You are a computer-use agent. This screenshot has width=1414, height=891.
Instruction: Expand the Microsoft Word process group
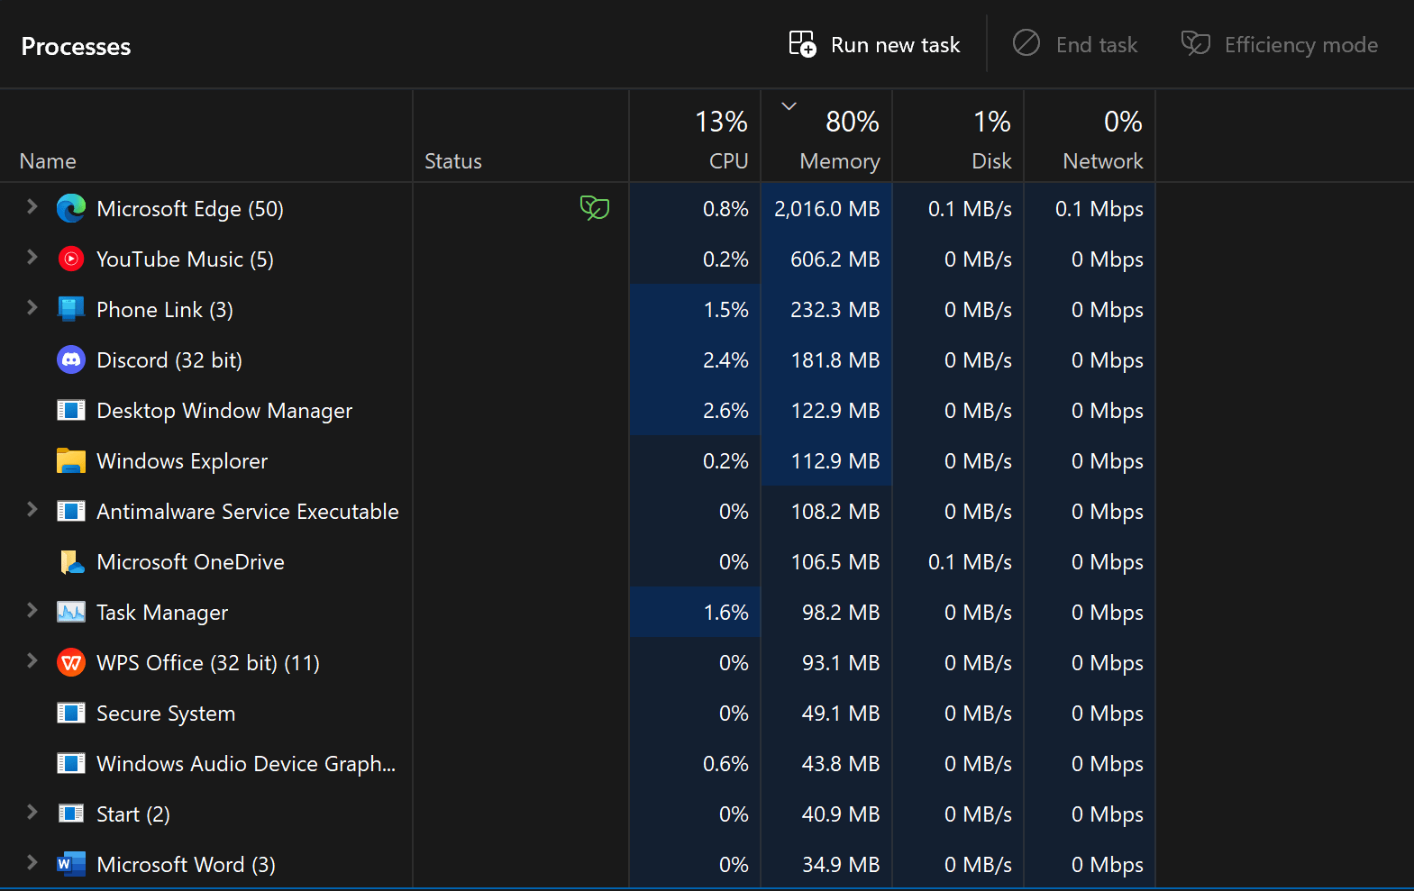[32, 863]
